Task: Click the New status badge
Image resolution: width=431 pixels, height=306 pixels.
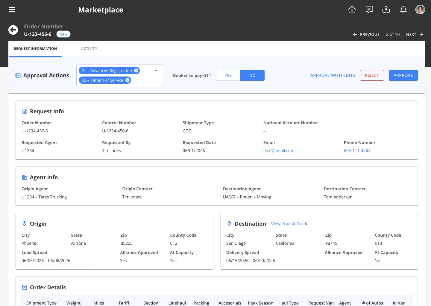Action: 63,34
